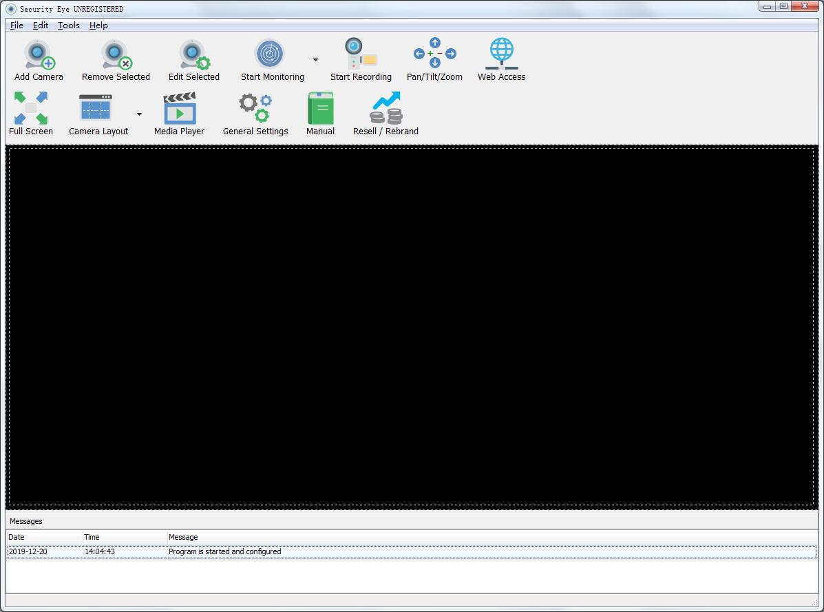
Task: Open Edit Selected camera settings
Action: tap(194, 55)
